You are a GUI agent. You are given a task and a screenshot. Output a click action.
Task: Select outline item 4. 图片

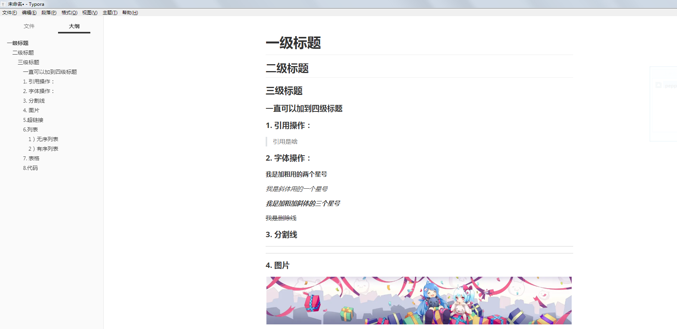point(31,110)
